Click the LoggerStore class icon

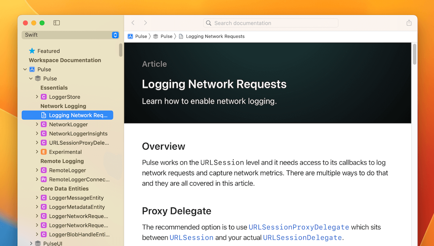[44, 97]
